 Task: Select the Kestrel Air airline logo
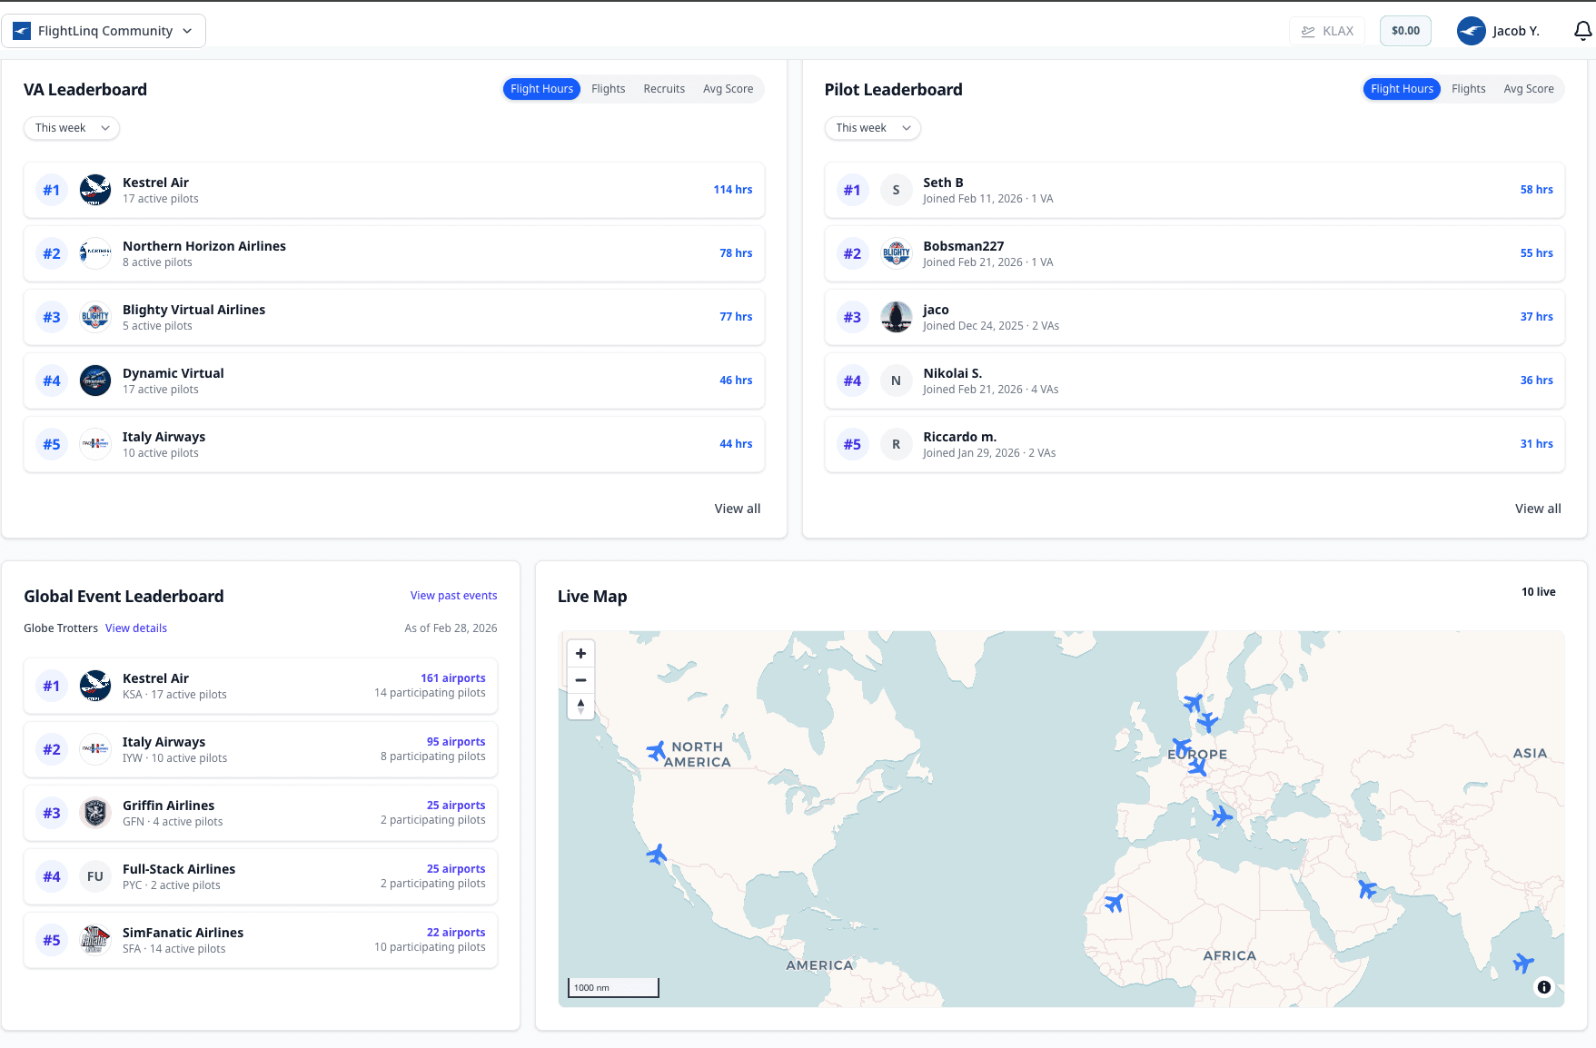tap(94, 190)
